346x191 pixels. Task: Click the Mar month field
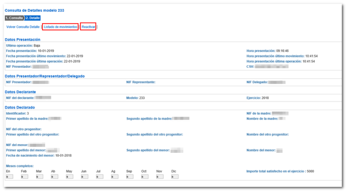(40, 177)
